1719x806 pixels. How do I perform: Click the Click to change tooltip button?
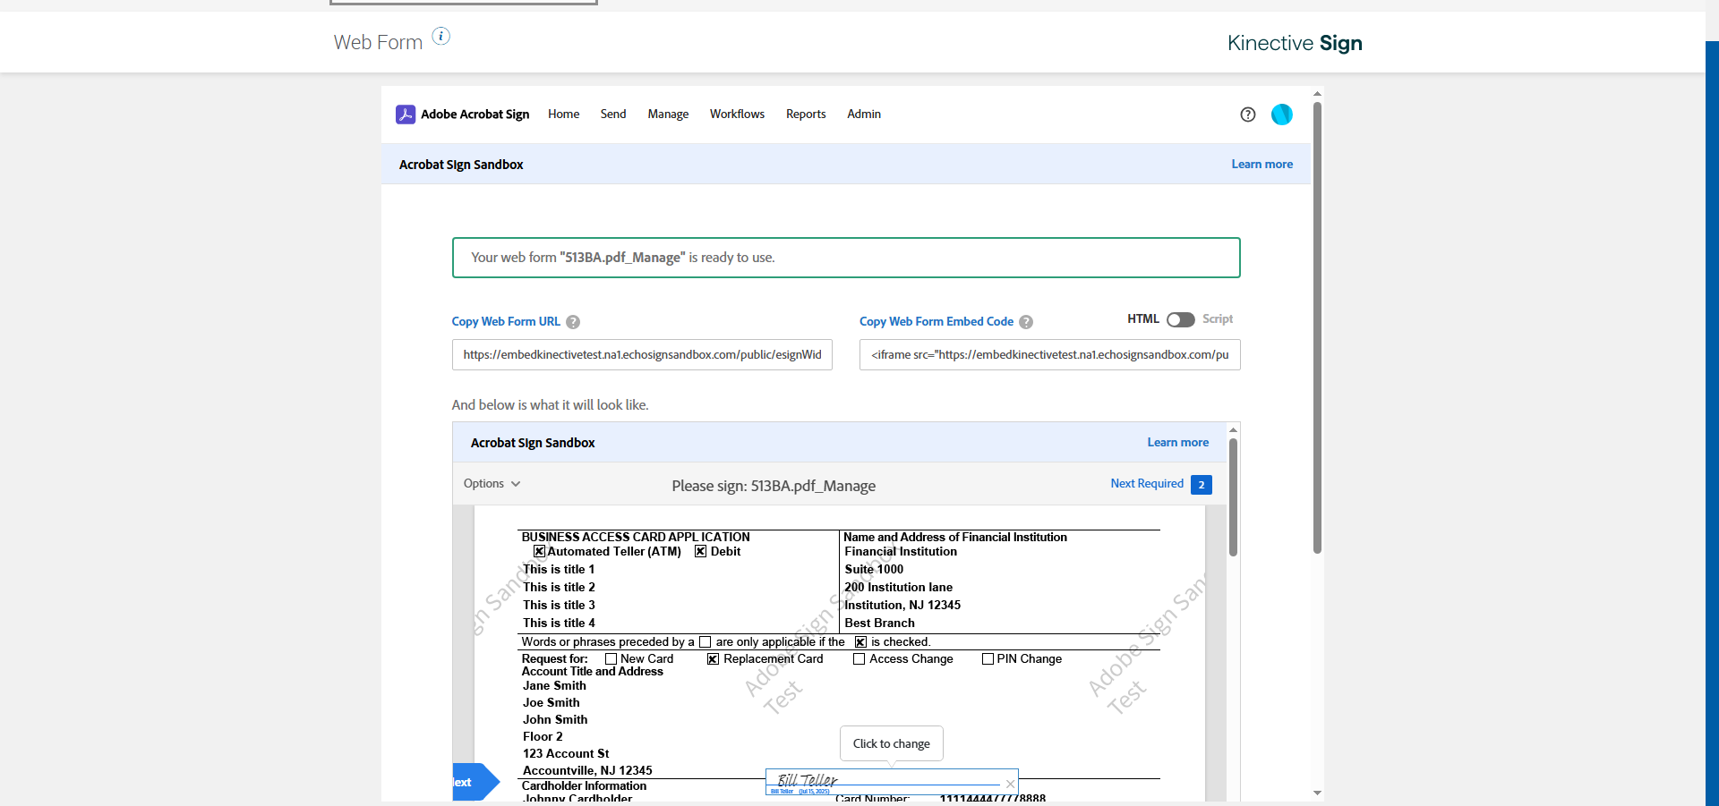tap(892, 743)
